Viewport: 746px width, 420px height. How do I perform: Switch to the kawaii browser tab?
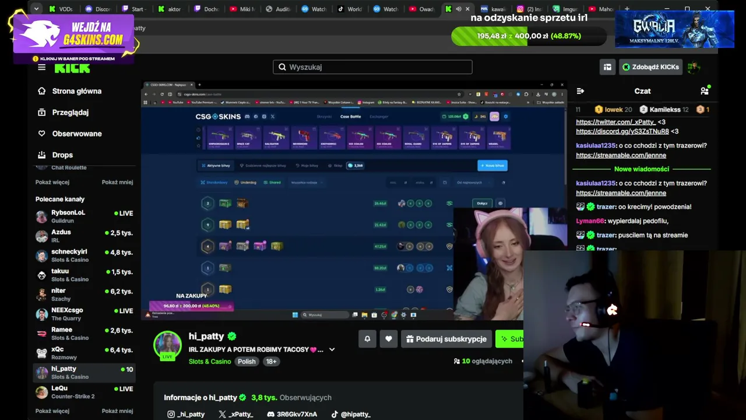tap(493, 9)
